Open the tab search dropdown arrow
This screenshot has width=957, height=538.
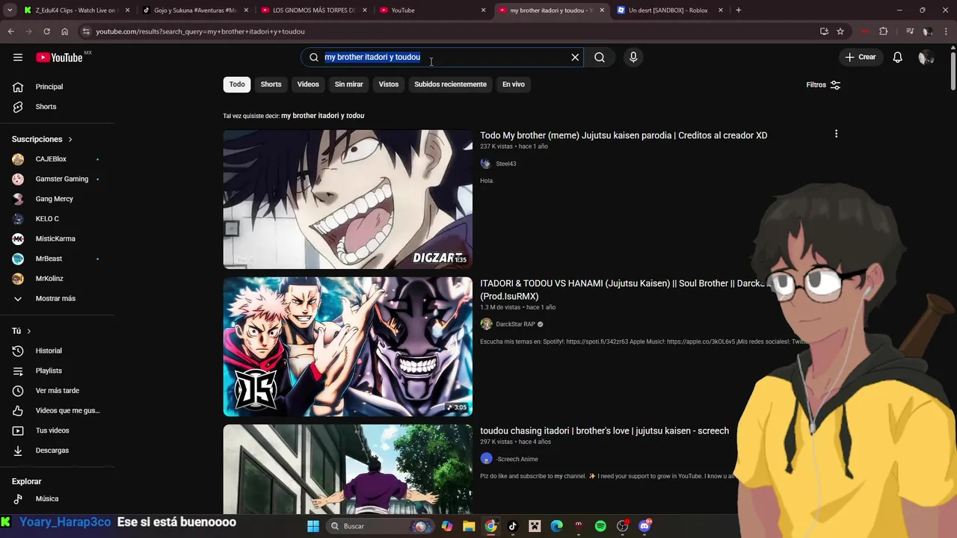point(10,10)
